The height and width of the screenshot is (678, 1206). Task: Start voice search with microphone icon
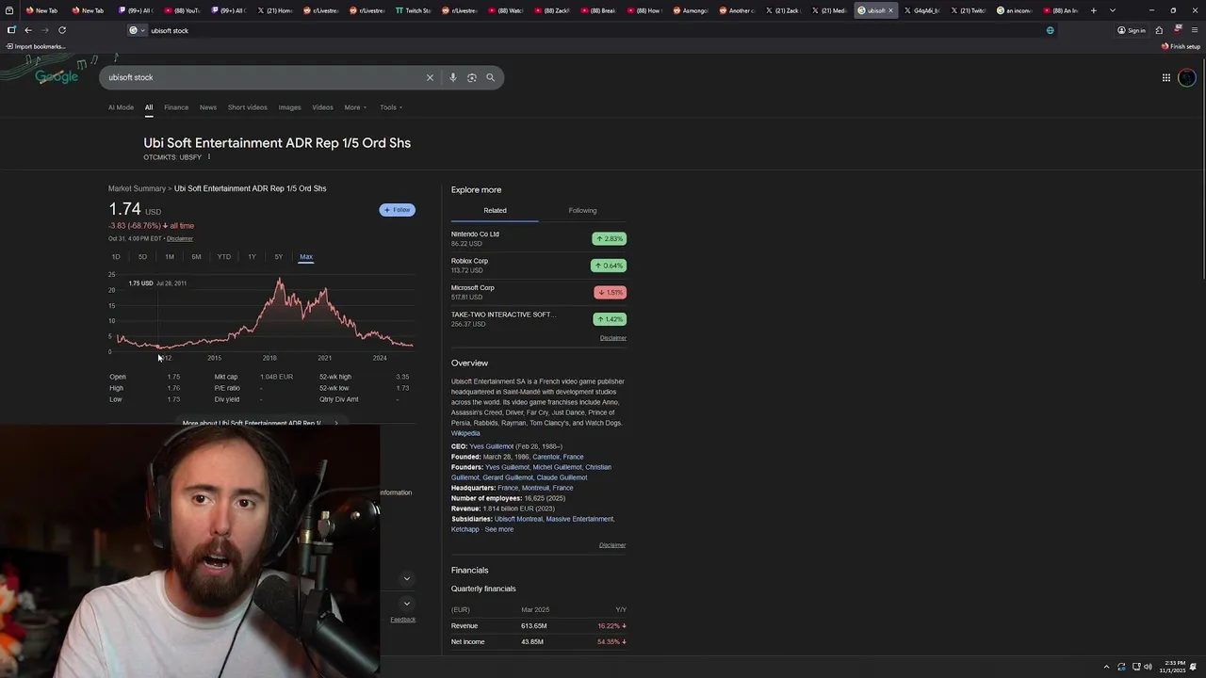[453, 77]
